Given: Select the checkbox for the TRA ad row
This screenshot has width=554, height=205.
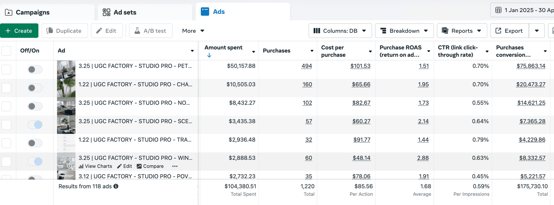Looking at the screenshot, I should [x=6, y=143].
